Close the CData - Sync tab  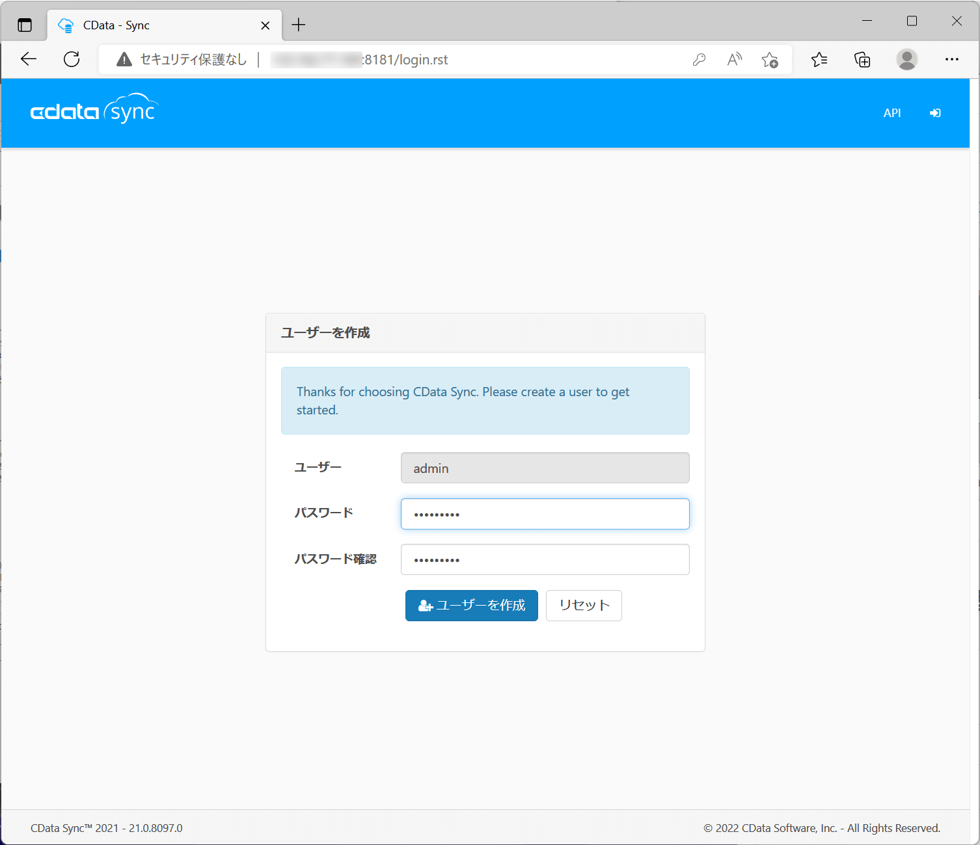pos(265,25)
